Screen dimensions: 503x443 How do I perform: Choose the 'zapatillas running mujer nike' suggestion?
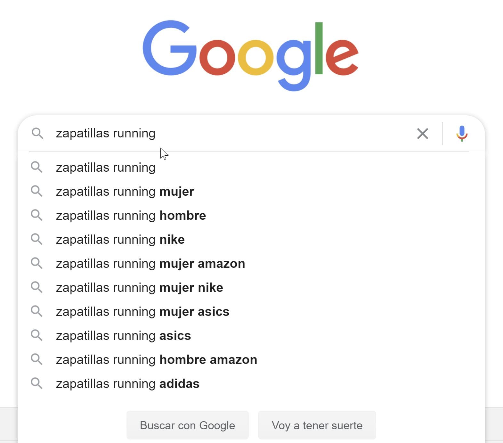pyautogui.click(x=139, y=287)
